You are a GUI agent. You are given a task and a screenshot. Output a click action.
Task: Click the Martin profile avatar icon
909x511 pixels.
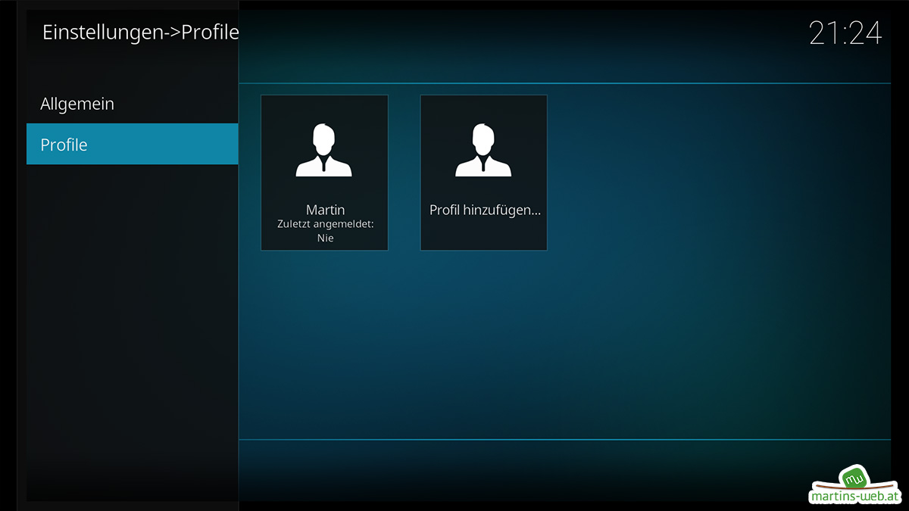click(x=324, y=151)
